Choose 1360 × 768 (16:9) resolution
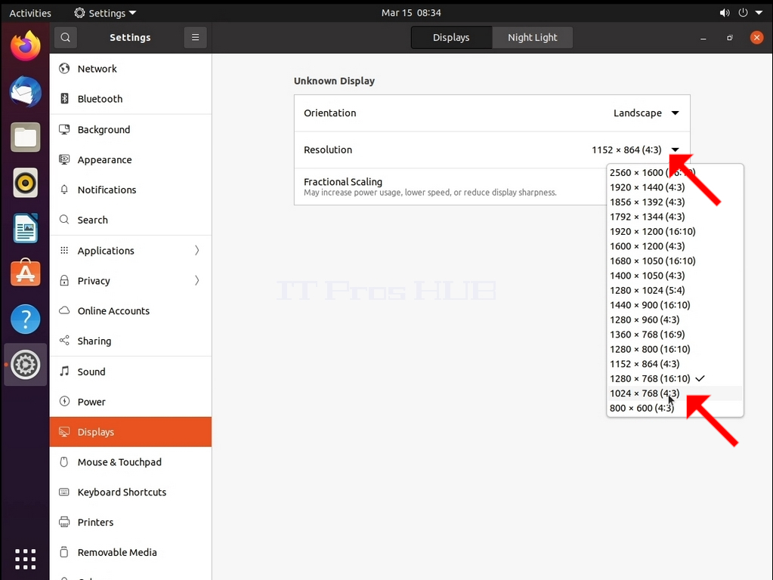 [x=675, y=335]
